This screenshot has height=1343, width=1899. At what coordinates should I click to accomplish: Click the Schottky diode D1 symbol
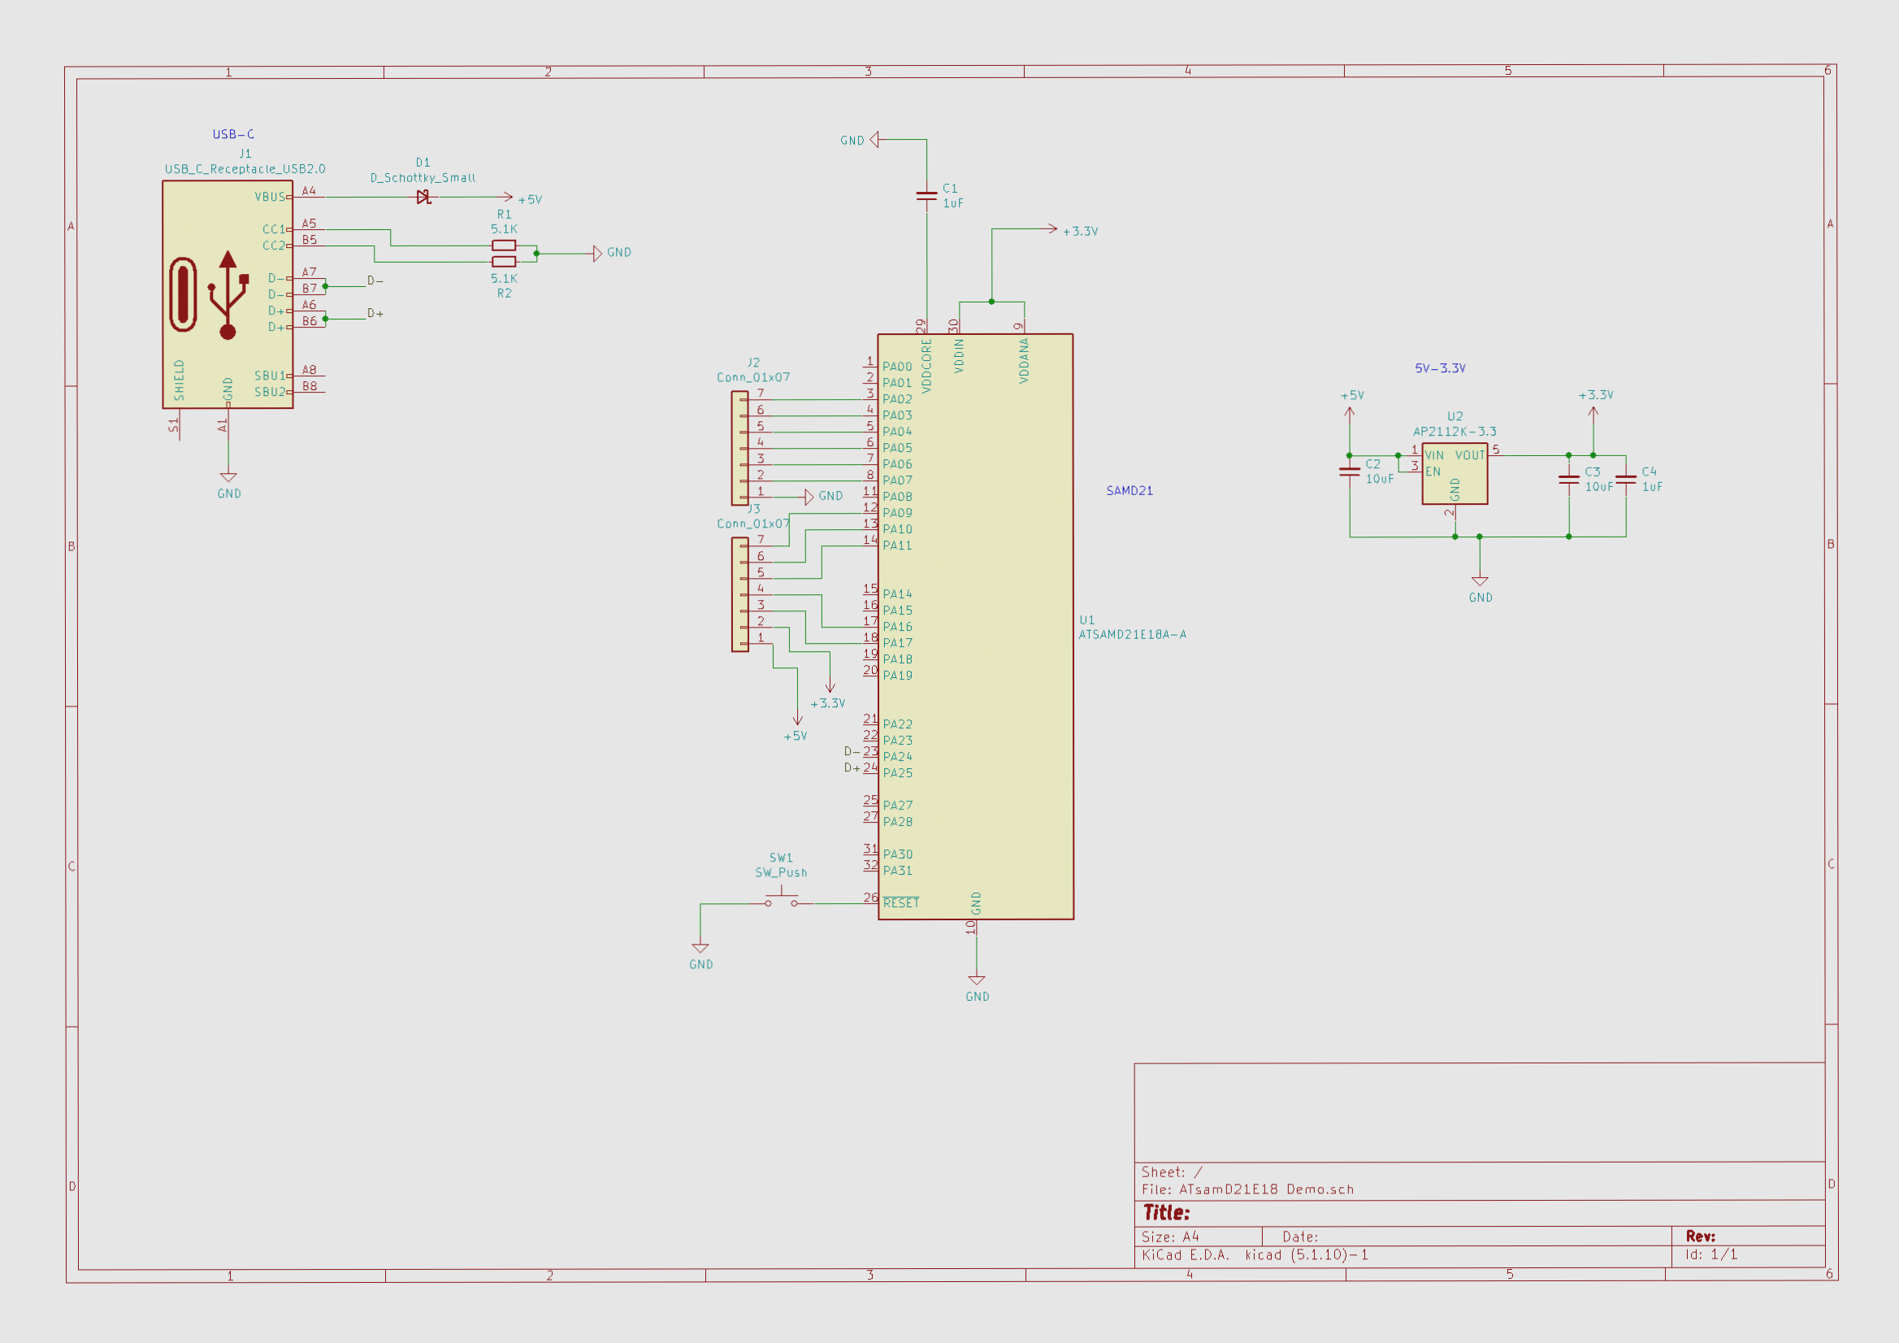click(423, 197)
